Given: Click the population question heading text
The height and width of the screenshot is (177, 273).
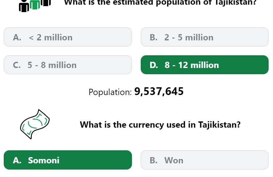Looking at the screenshot, I should point(160,3).
